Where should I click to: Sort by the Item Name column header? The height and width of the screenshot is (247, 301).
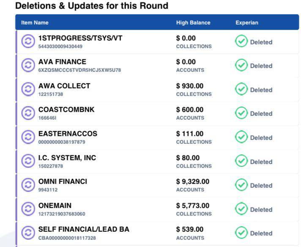point(35,23)
